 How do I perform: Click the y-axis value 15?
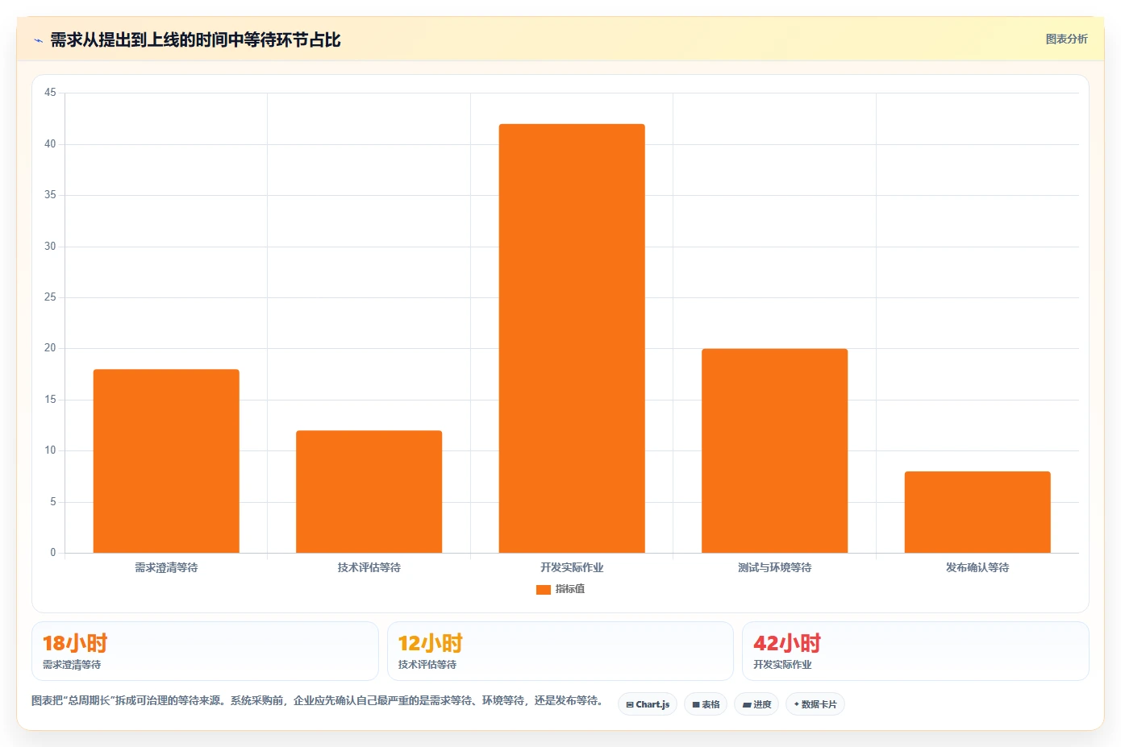pyautogui.click(x=50, y=400)
